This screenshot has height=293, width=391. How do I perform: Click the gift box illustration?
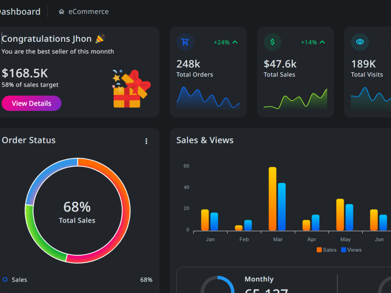point(131,89)
